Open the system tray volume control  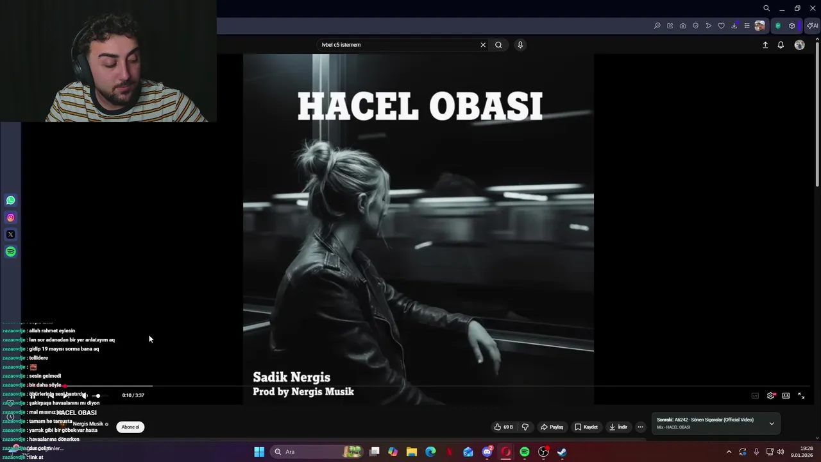coord(781,452)
